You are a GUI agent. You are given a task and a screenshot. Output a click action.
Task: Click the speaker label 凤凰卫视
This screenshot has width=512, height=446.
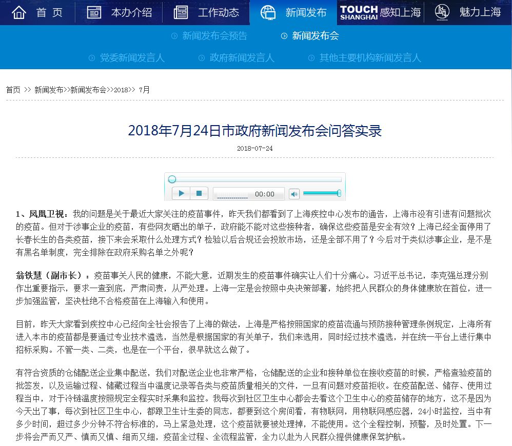click(46, 214)
